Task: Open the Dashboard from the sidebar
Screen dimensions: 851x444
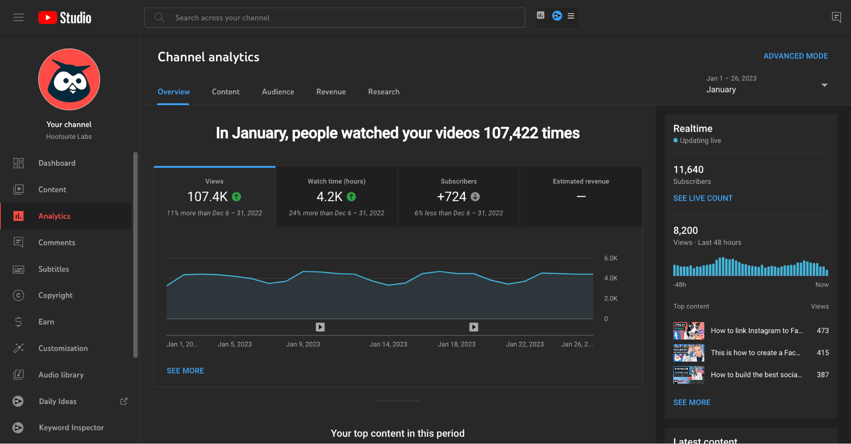Action: [x=57, y=163]
